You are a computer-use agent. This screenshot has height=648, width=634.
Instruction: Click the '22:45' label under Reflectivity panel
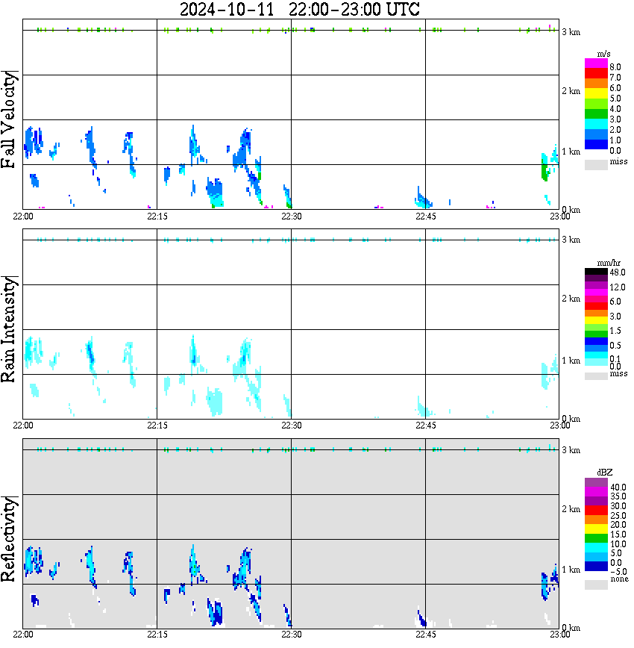(x=426, y=635)
